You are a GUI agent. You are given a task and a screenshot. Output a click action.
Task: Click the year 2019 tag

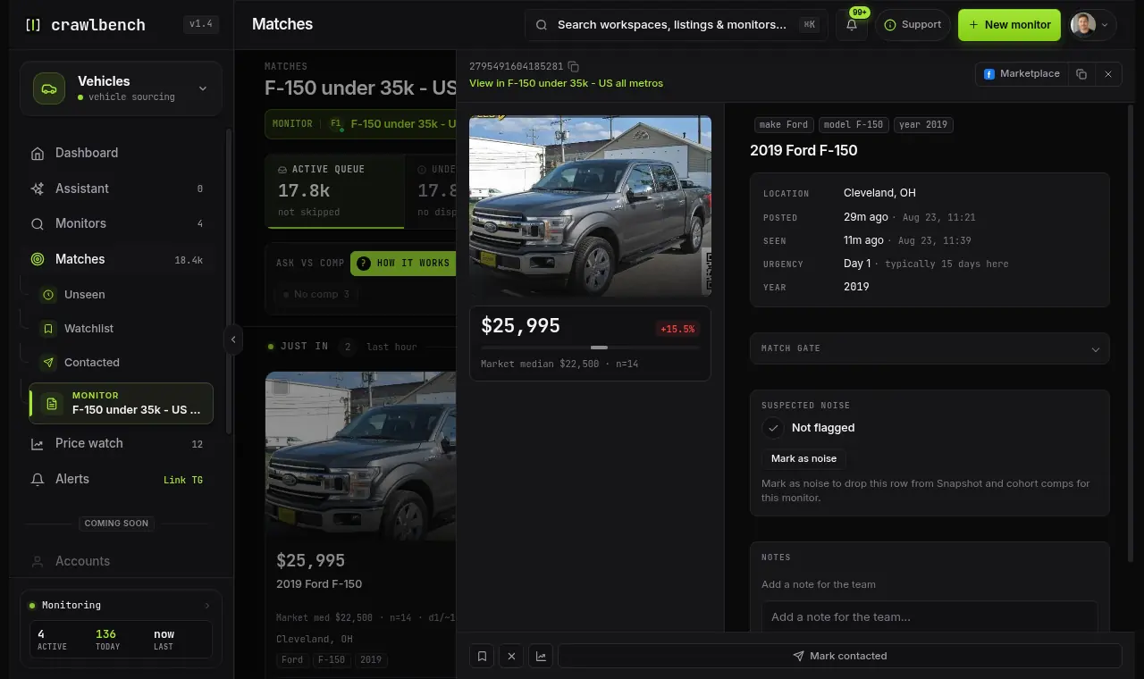coord(923,125)
